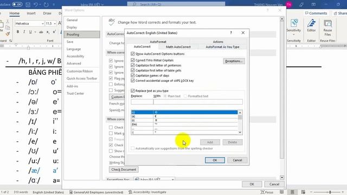Screen dimensions: 347x195
Task: Select the (e) entry in replacement list
Action: point(184,116)
